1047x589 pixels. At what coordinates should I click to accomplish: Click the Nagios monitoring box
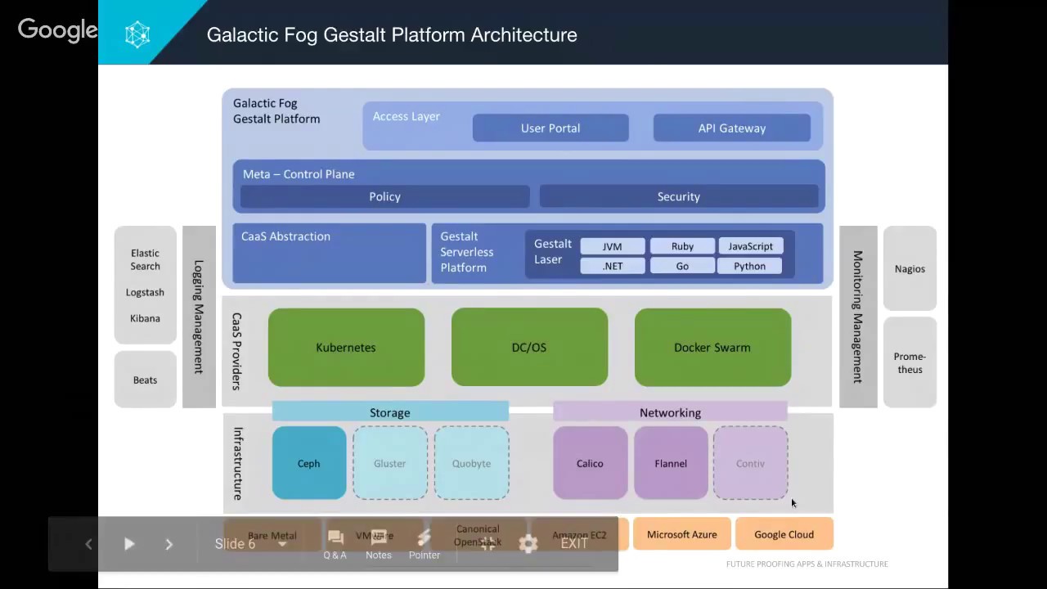click(910, 268)
